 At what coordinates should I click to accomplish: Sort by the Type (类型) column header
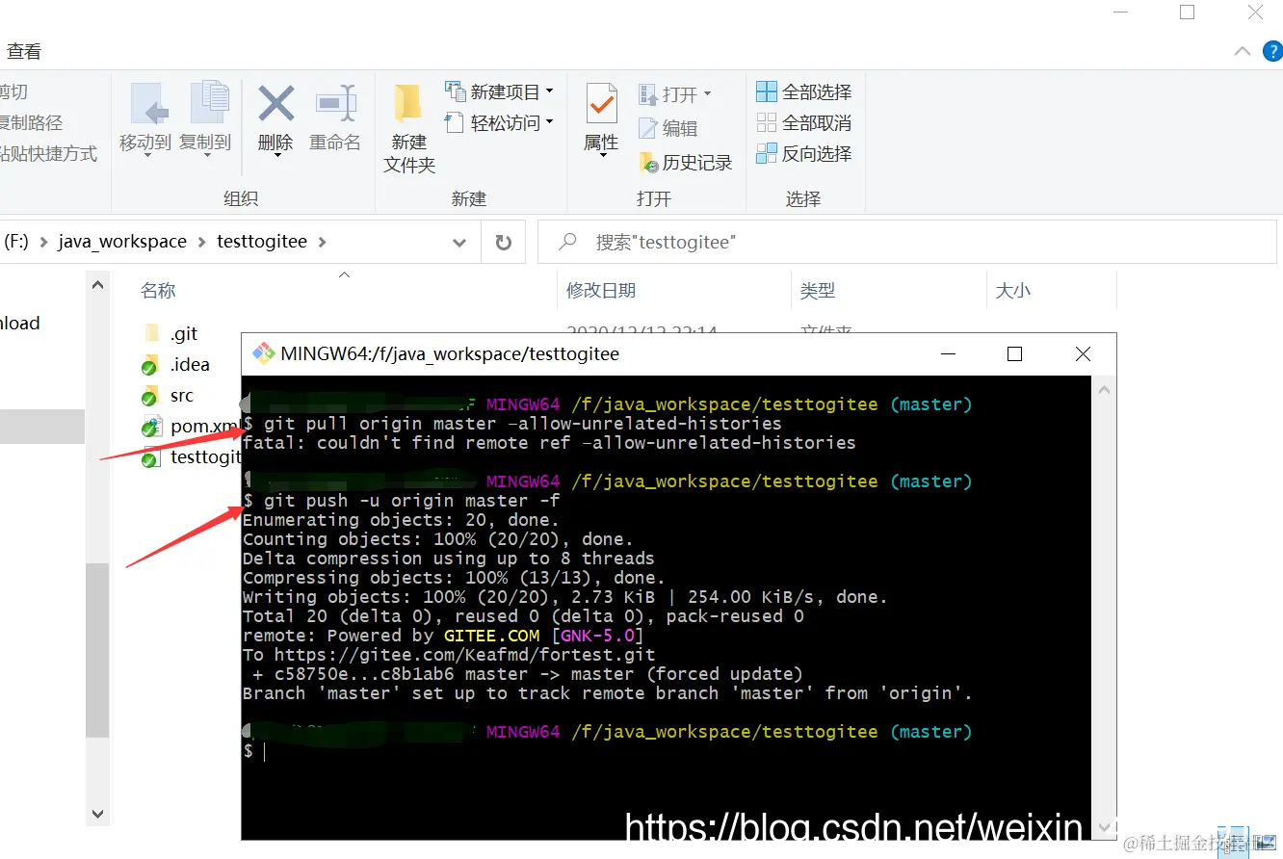point(818,290)
